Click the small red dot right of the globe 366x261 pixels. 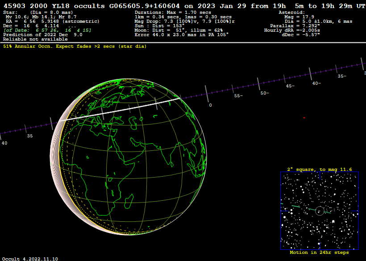tap(304, 118)
